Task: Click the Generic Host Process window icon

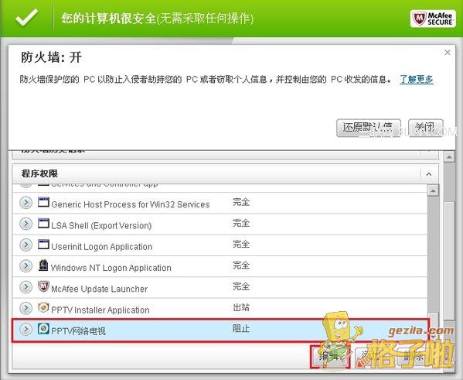Action: pos(43,202)
